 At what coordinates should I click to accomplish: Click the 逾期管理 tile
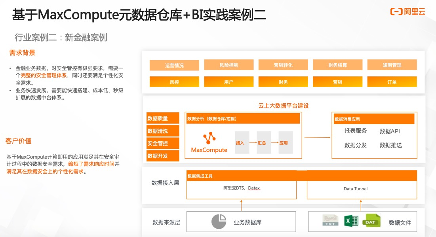(x=392, y=65)
